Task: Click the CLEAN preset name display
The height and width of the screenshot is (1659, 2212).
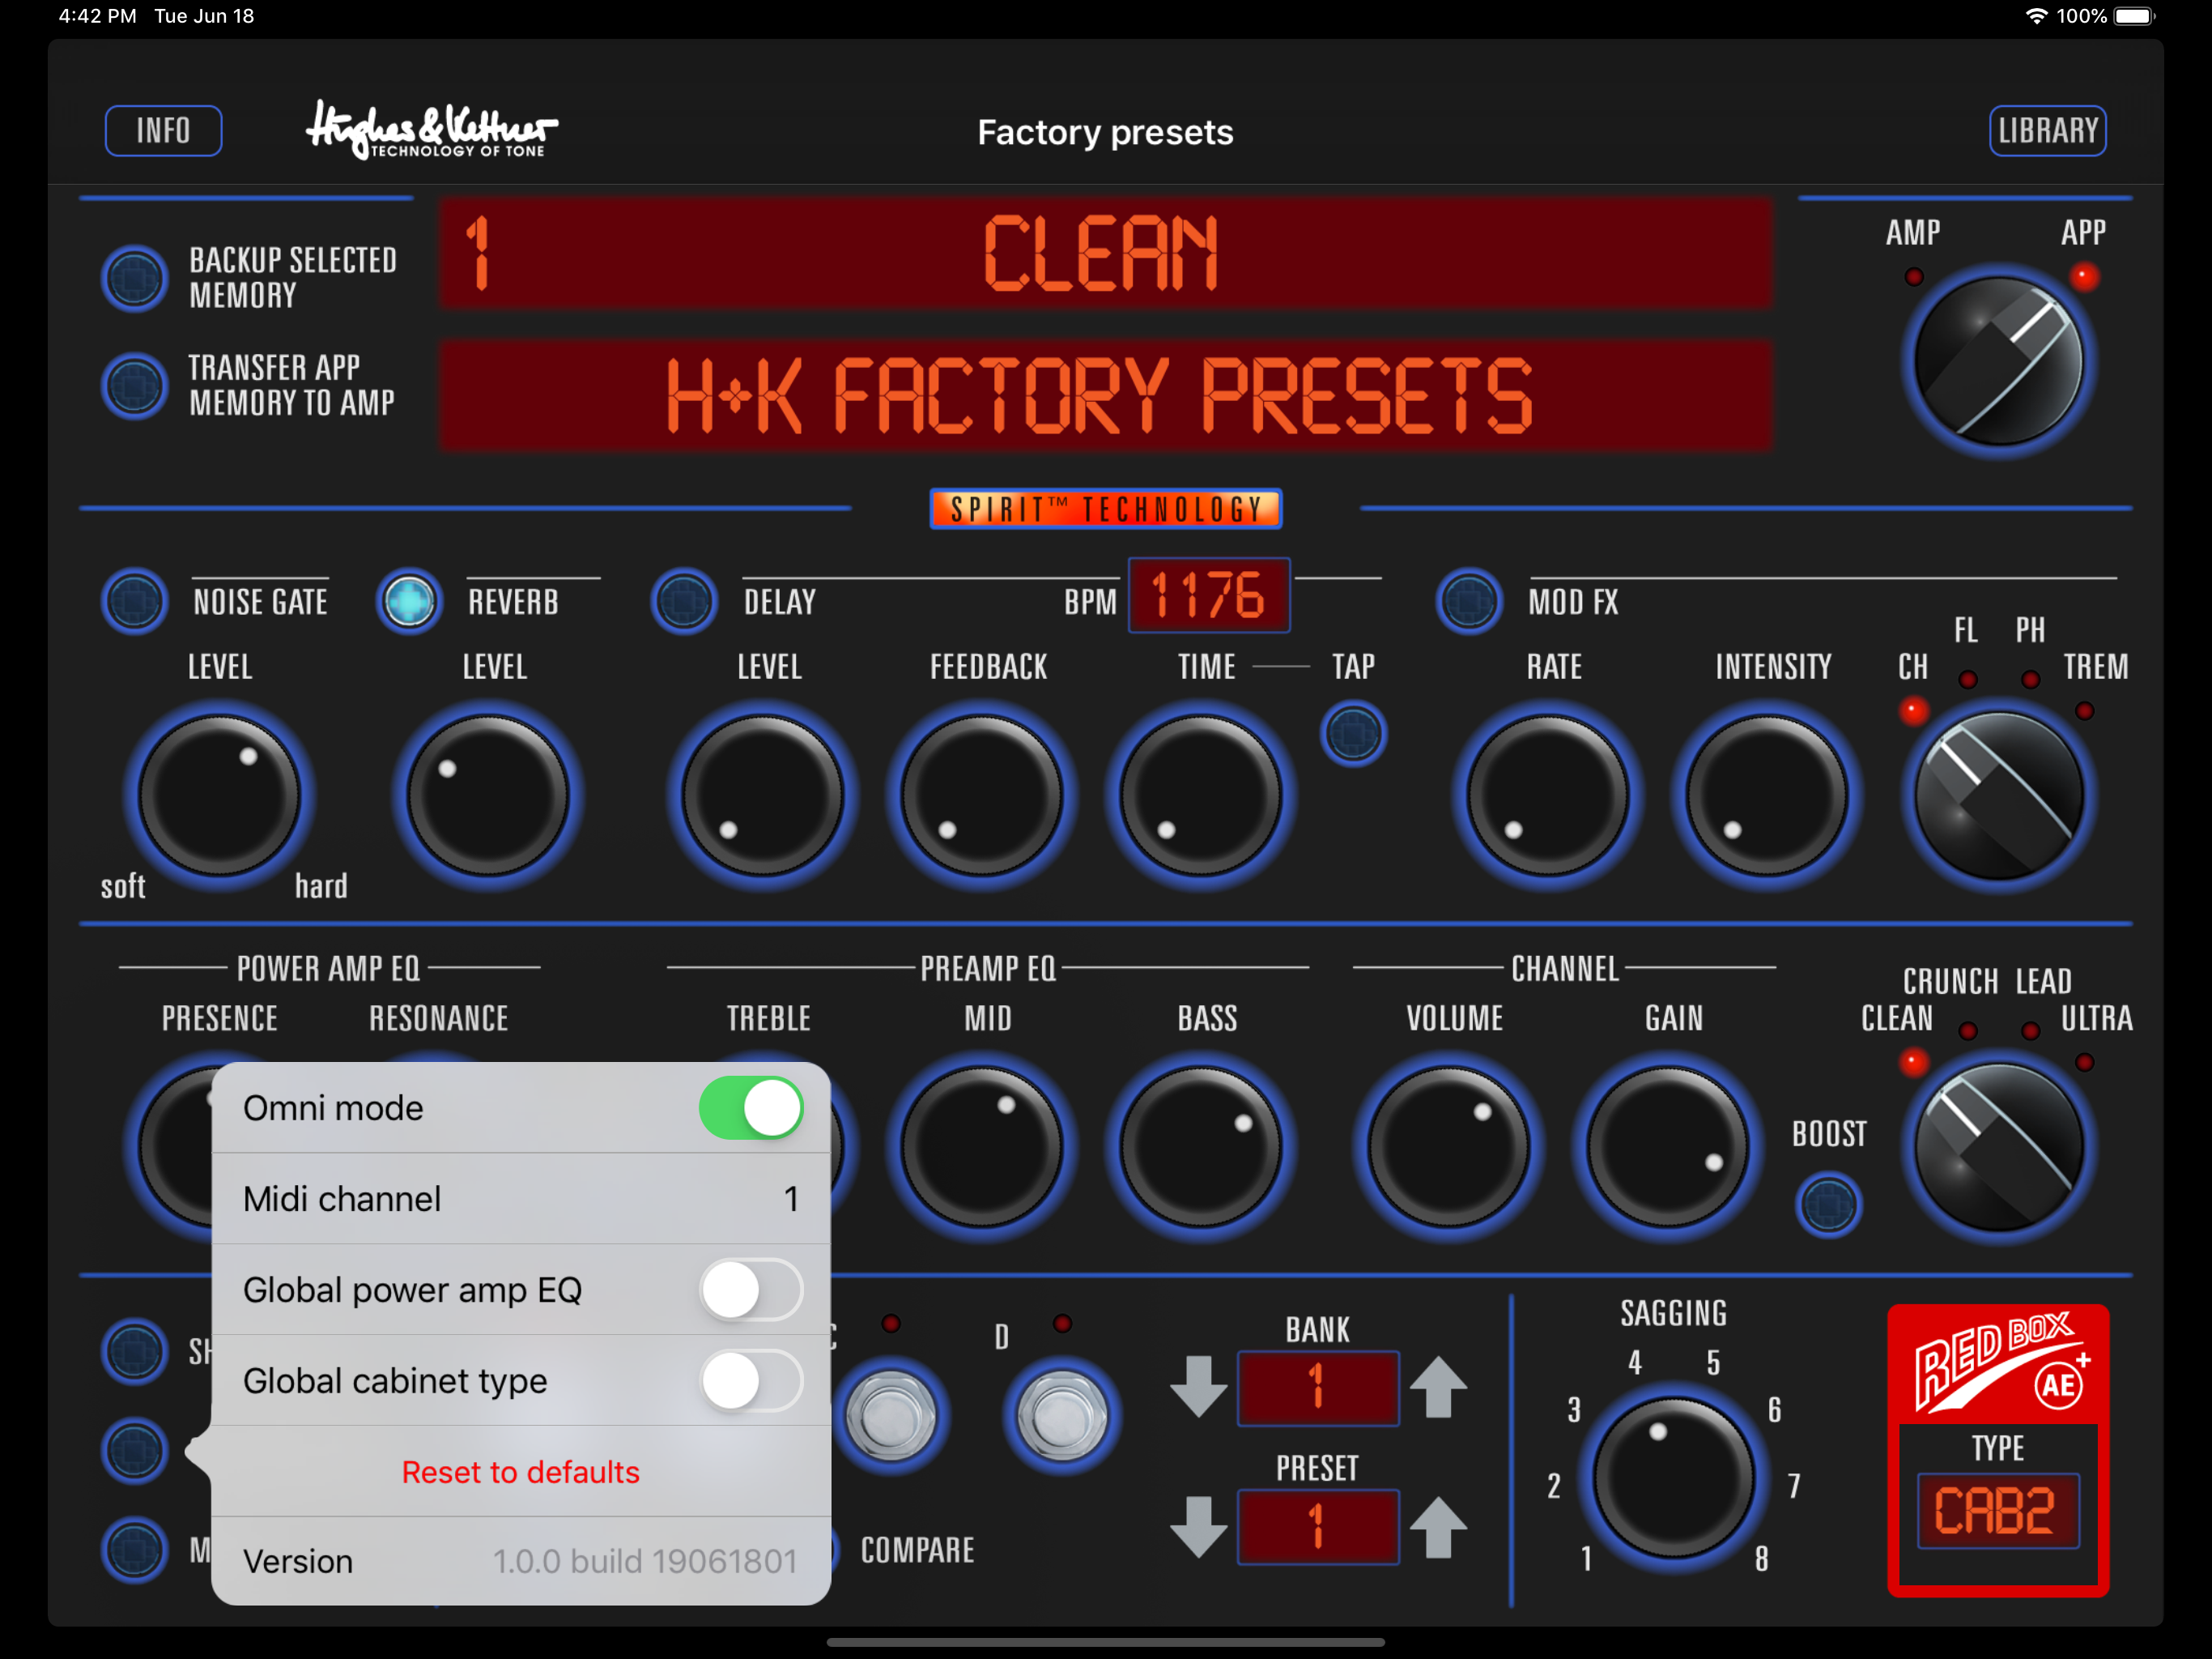Action: [1105, 254]
